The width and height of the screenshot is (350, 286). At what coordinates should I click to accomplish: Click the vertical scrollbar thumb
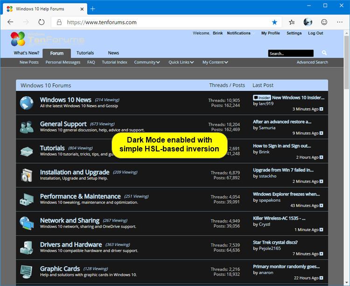point(346,63)
